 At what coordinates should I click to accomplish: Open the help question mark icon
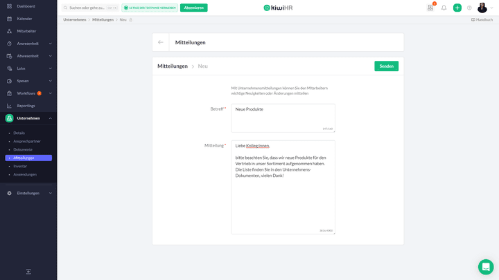coord(469,8)
